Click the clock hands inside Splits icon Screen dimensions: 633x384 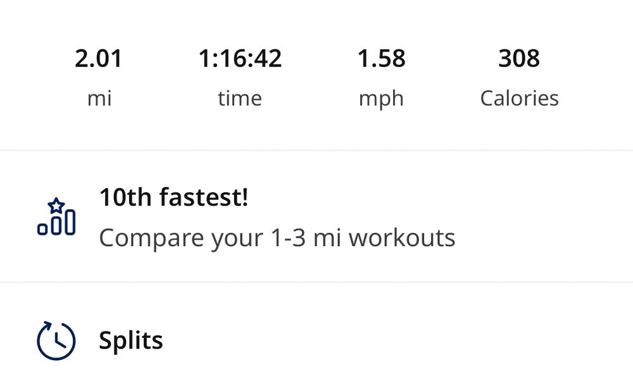pos(59,342)
